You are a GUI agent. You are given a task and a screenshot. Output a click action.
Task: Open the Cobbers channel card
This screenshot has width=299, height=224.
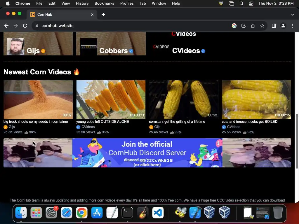point(111,44)
